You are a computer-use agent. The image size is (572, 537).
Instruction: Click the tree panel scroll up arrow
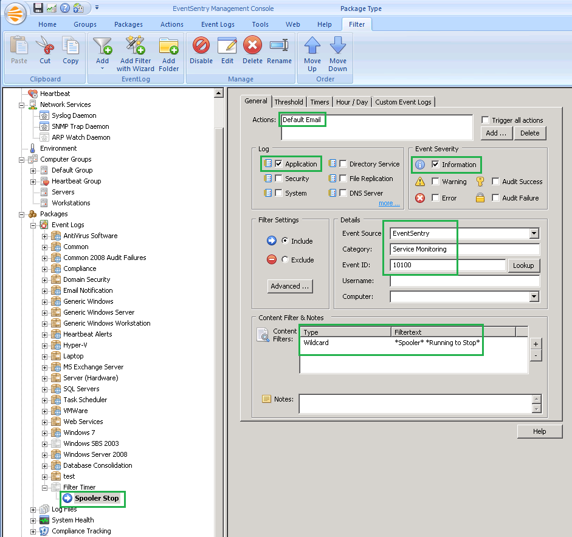pyautogui.click(x=218, y=93)
